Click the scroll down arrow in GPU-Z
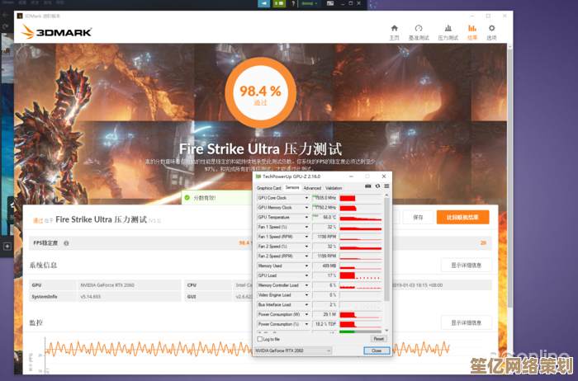This screenshot has height=381, width=578. tap(386, 330)
